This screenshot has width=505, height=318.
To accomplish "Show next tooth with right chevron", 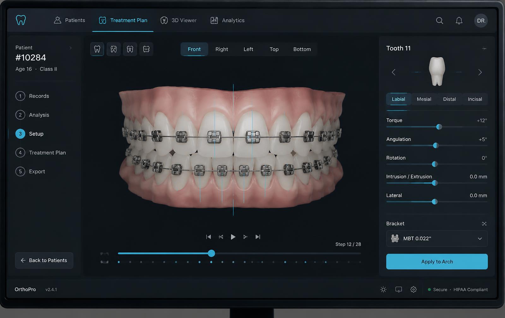I will pyautogui.click(x=480, y=72).
